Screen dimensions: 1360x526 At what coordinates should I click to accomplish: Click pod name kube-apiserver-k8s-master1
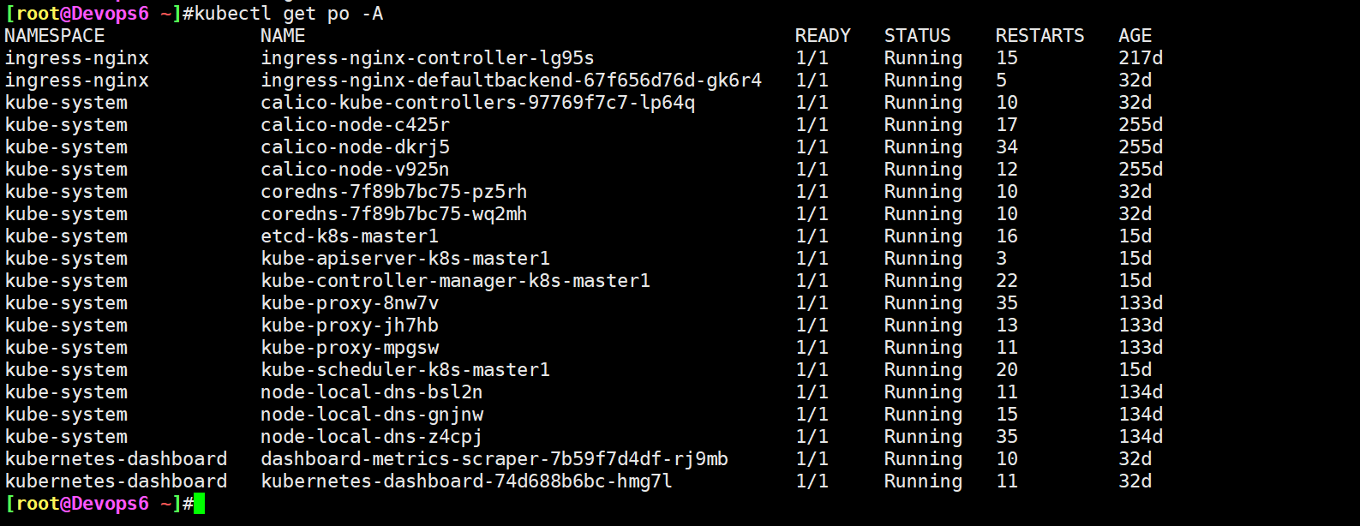point(404,259)
